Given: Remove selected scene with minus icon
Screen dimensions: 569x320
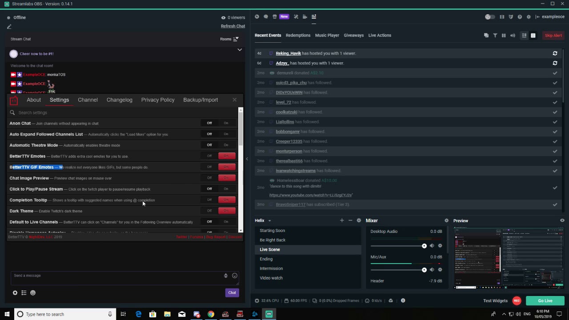Looking at the screenshot, I should 350,220.
